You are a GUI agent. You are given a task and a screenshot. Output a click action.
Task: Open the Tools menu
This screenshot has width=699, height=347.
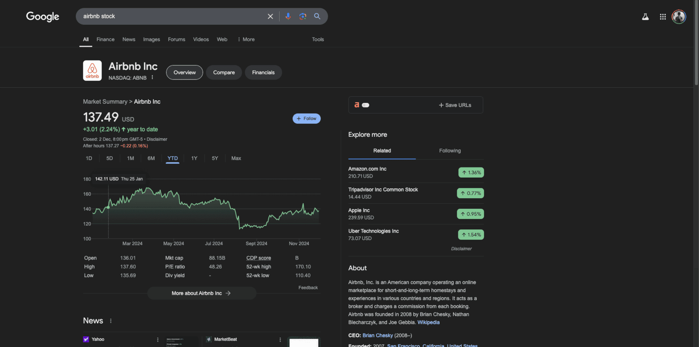(318, 40)
